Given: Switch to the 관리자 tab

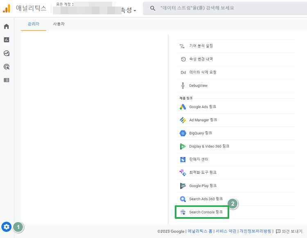Looking at the screenshot, I should 34,24.
